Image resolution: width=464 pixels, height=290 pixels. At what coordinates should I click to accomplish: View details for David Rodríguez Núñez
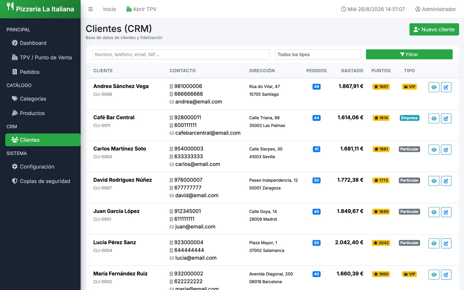(434, 181)
